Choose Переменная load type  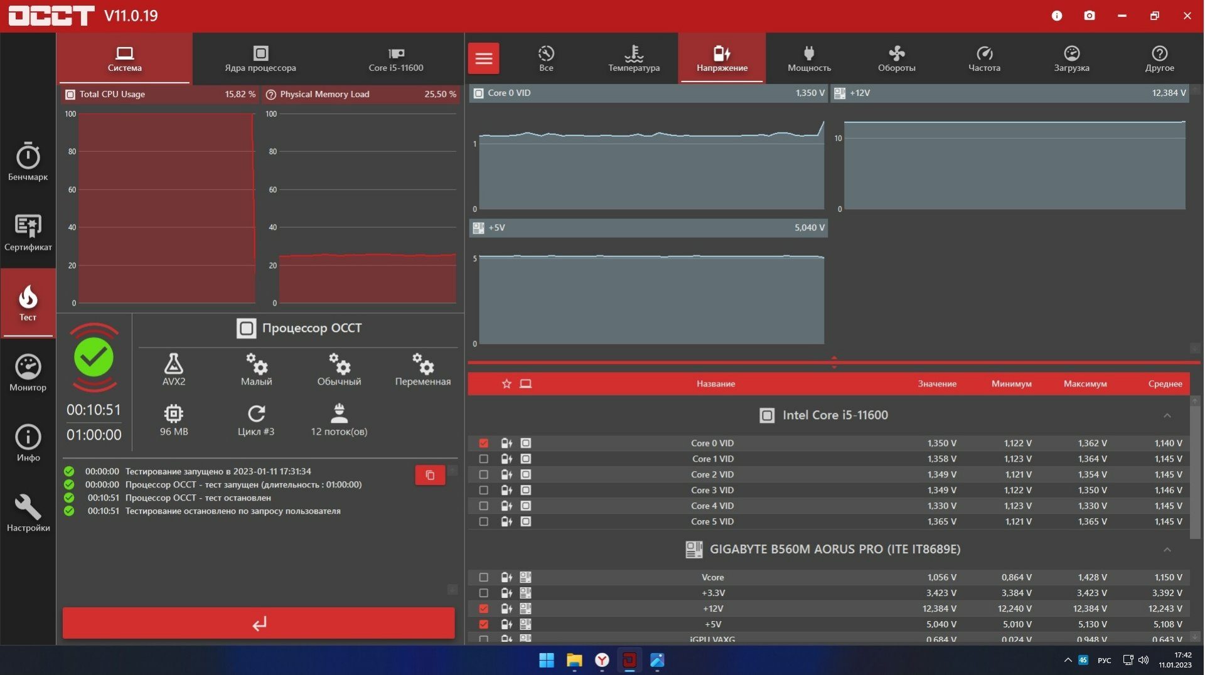422,369
